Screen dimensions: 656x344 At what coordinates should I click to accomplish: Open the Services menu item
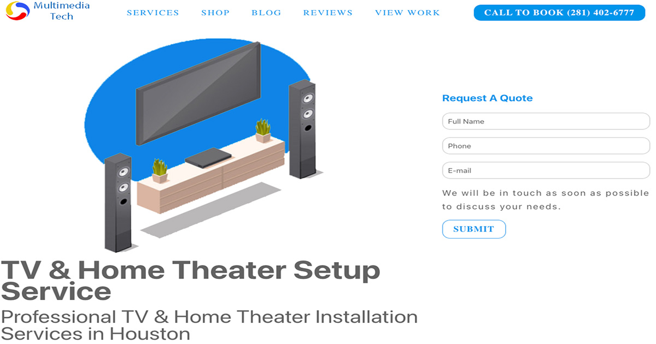[x=153, y=13]
